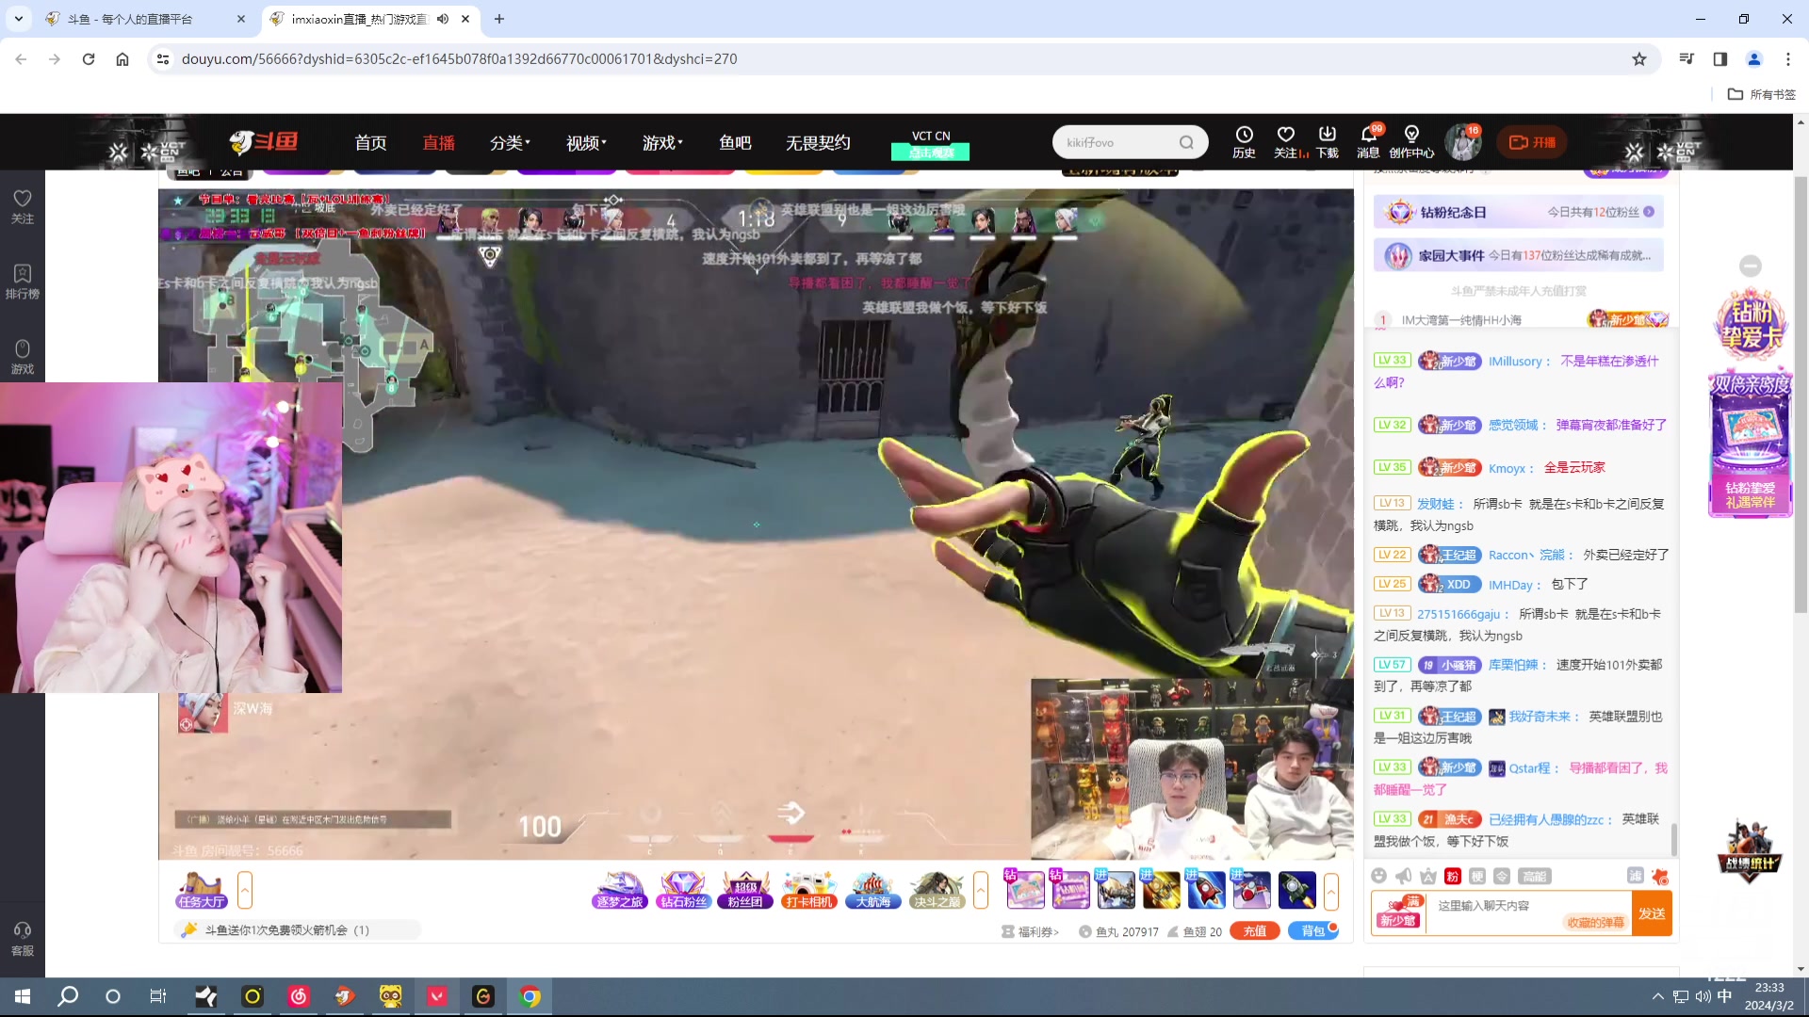This screenshot has width=1809, height=1017.
Task: Click chat panel scrollbar thumb
Action: [x=1673, y=840]
